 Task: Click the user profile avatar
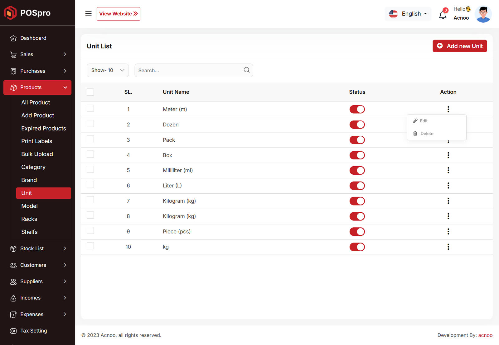click(483, 14)
